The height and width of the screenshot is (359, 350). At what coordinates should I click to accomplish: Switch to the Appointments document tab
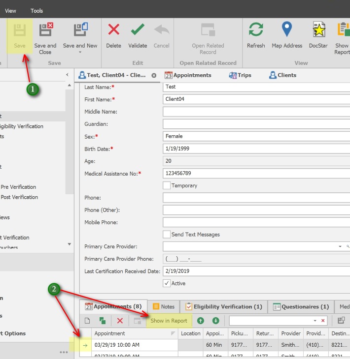click(x=188, y=75)
